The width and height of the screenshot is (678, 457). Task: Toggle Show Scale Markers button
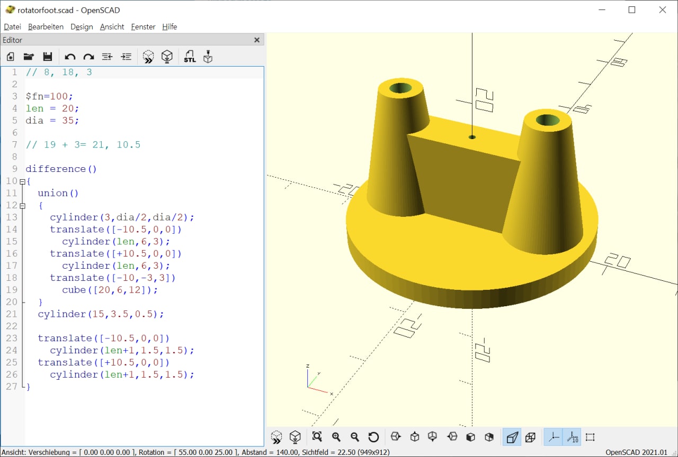(572, 437)
